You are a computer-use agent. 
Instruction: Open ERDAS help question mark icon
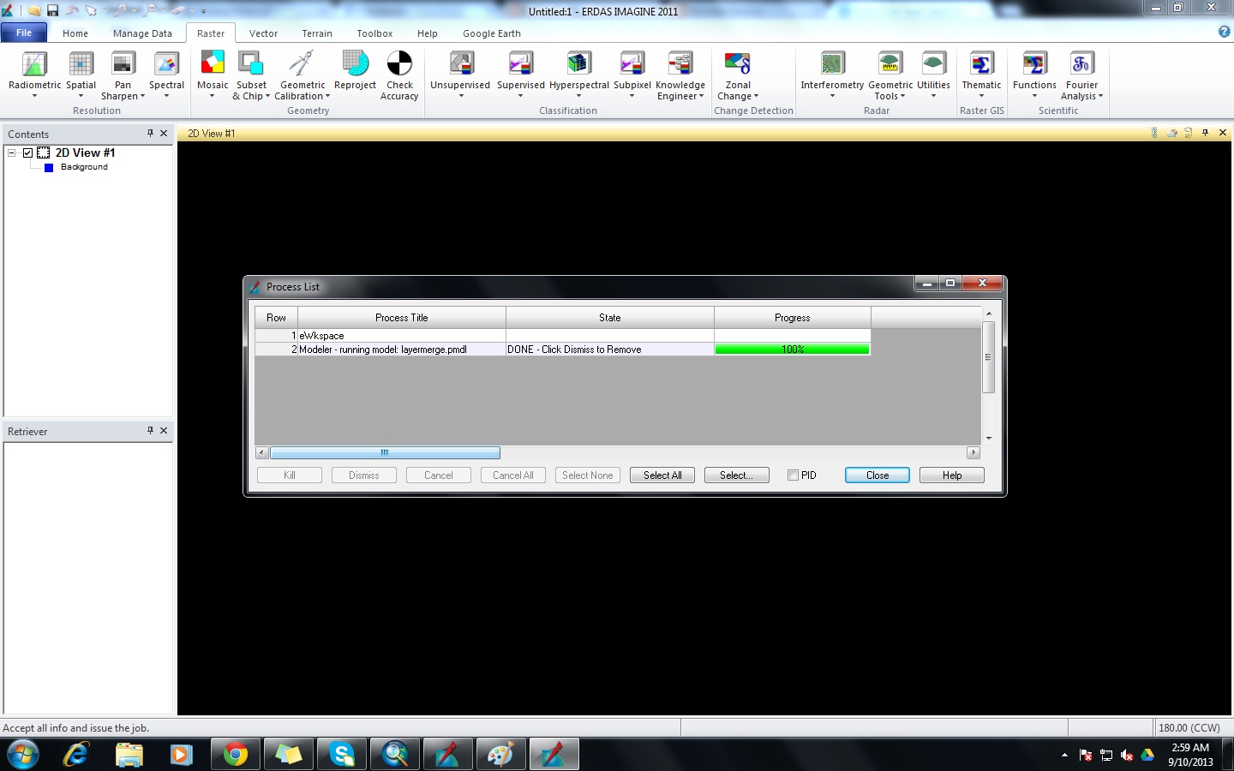tap(1224, 32)
